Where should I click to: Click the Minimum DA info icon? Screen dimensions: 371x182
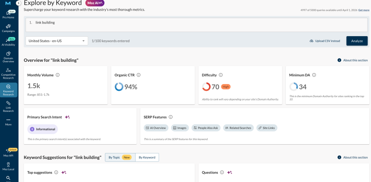(x=314, y=75)
